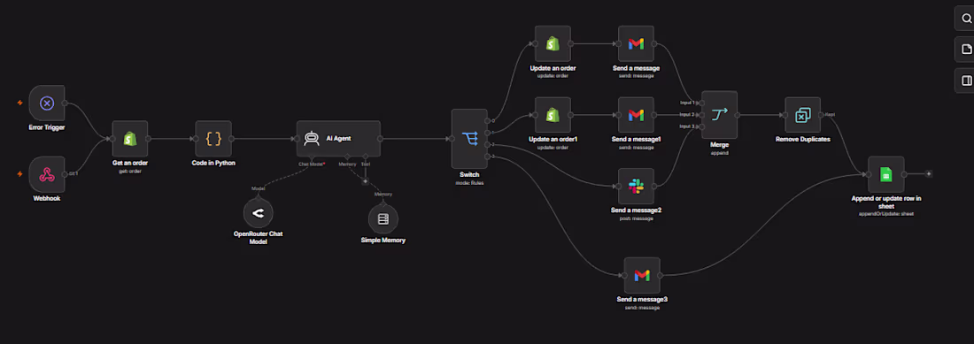Click the Error Trigger lightning bolt

point(19,103)
